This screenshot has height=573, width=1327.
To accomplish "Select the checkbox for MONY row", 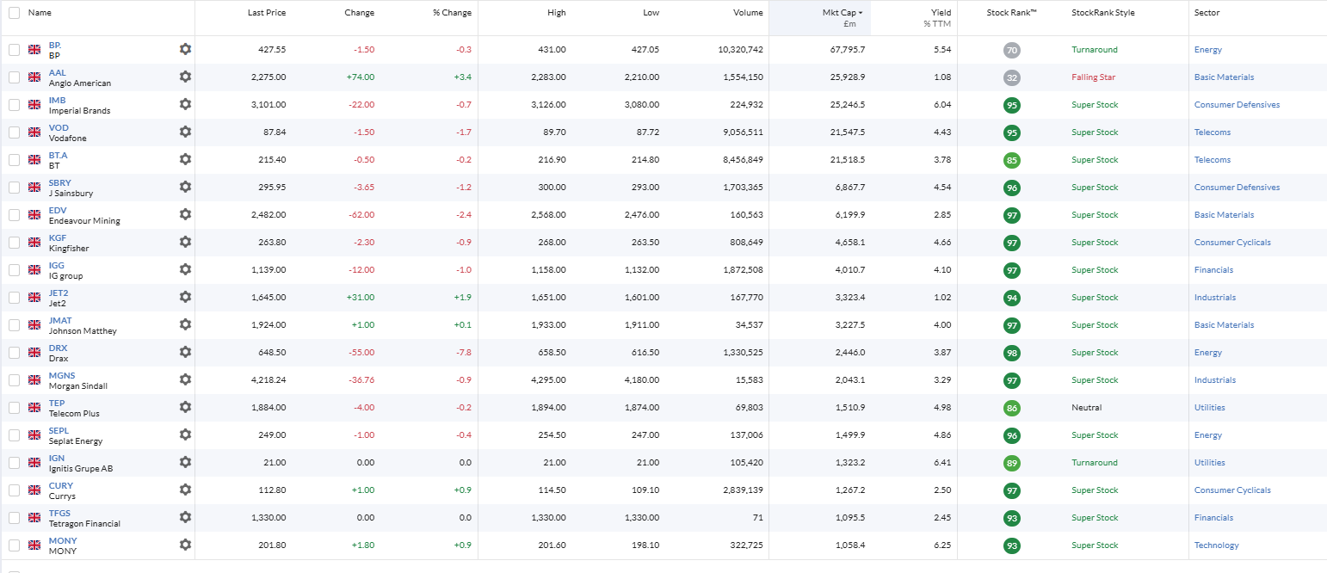I will pyautogui.click(x=14, y=545).
